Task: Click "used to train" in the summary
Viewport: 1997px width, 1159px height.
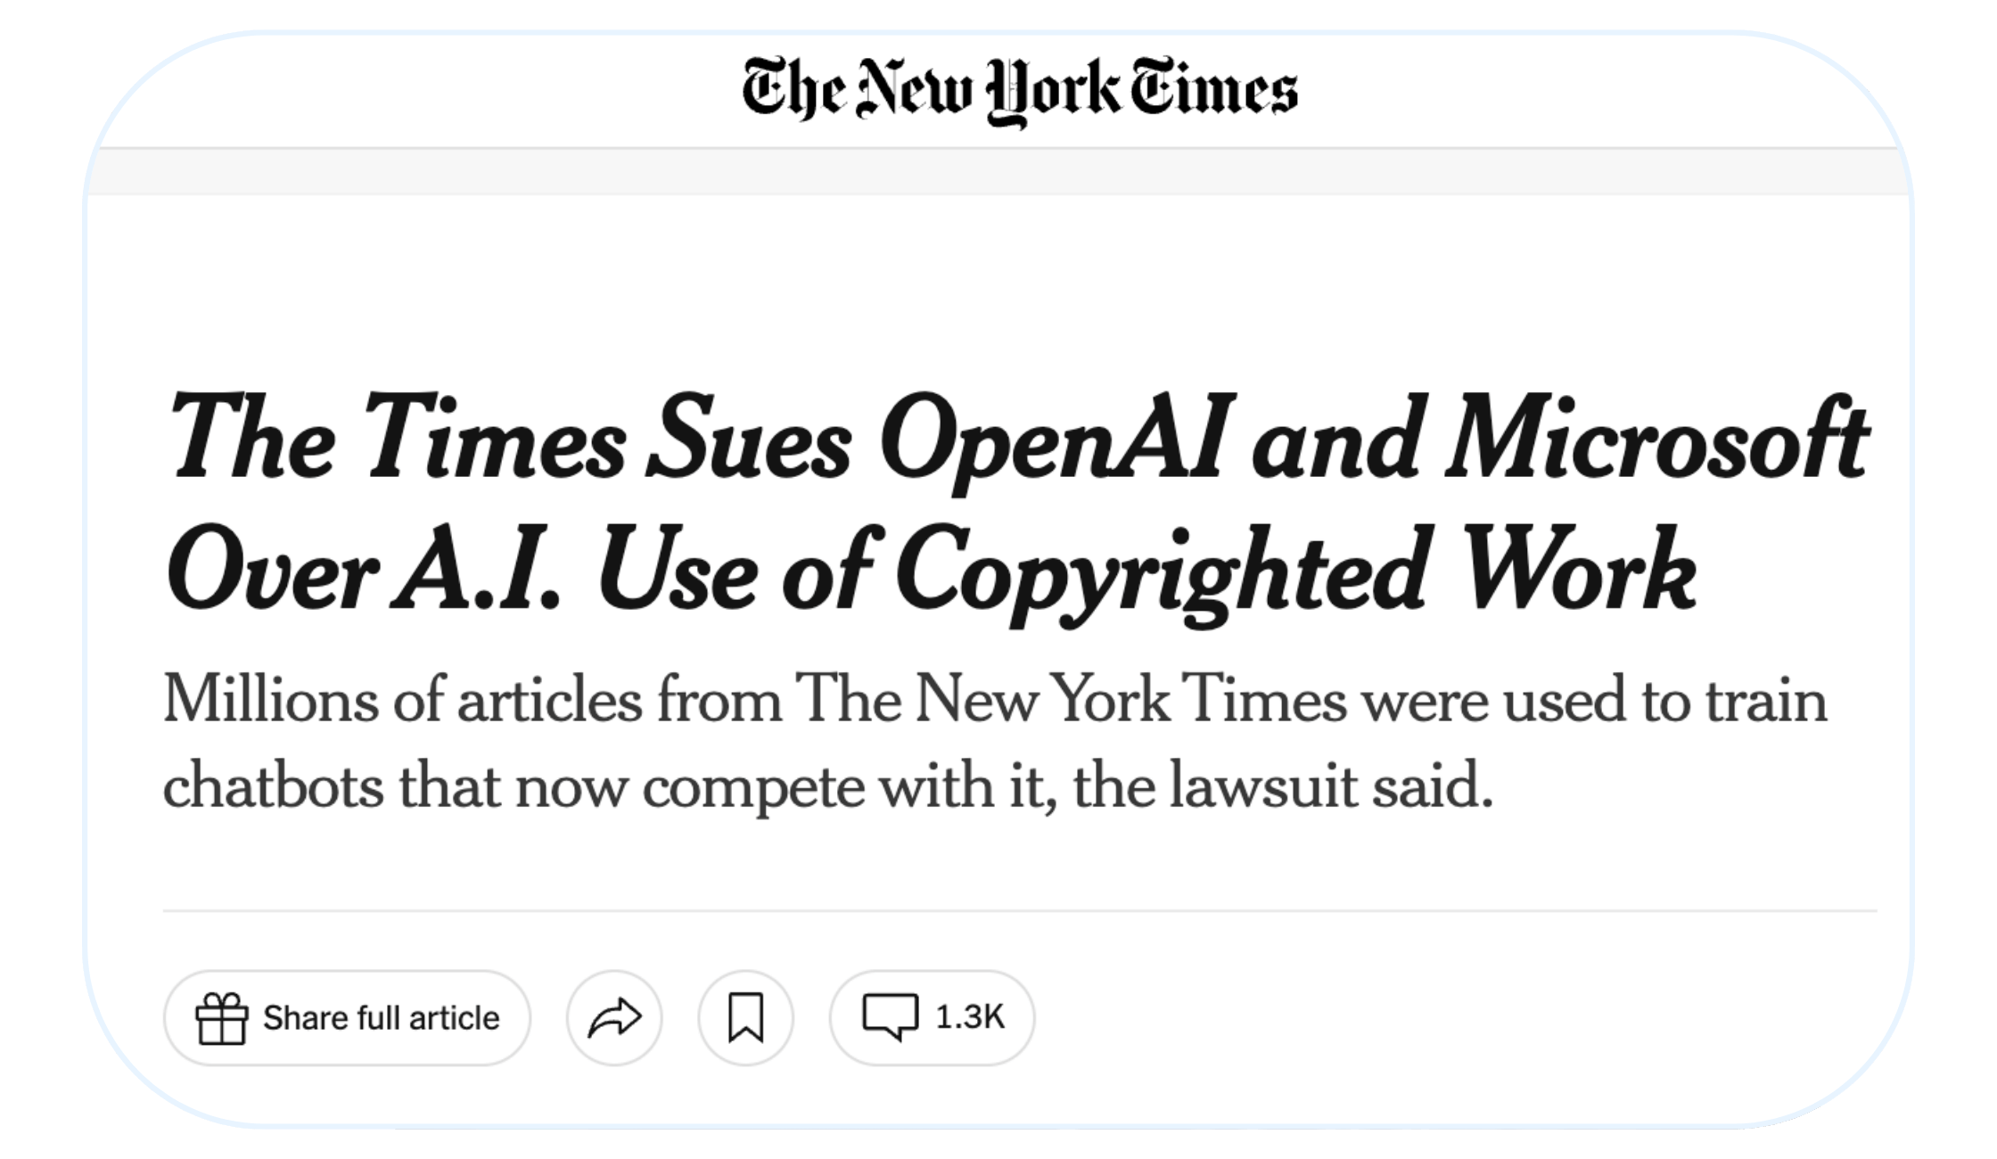Action: (1665, 702)
